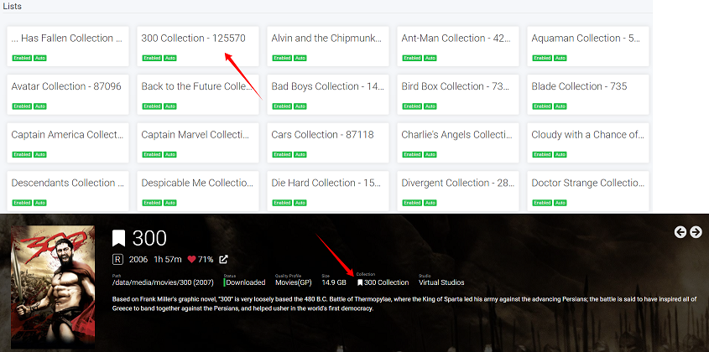This screenshot has height=352, width=709.
Task: Click the Auto badge on Bird Box Collection
Action: [x=430, y=106]
